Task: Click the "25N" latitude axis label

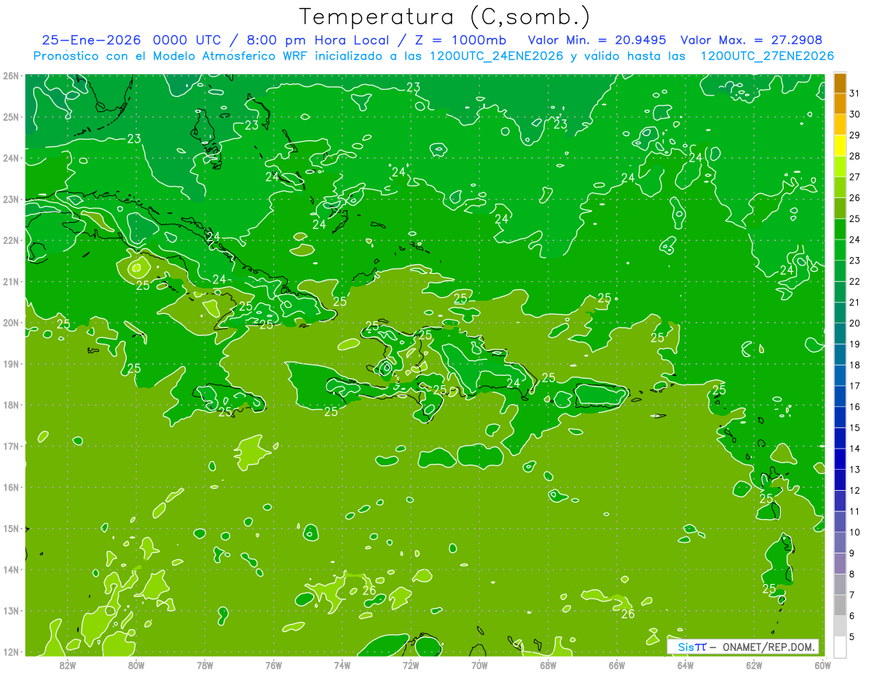Action: click(x=10, y=117)
